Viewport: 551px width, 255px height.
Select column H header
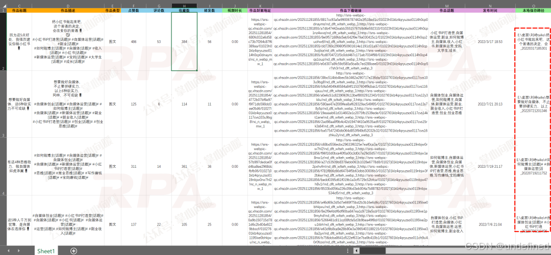pos(184,6)
